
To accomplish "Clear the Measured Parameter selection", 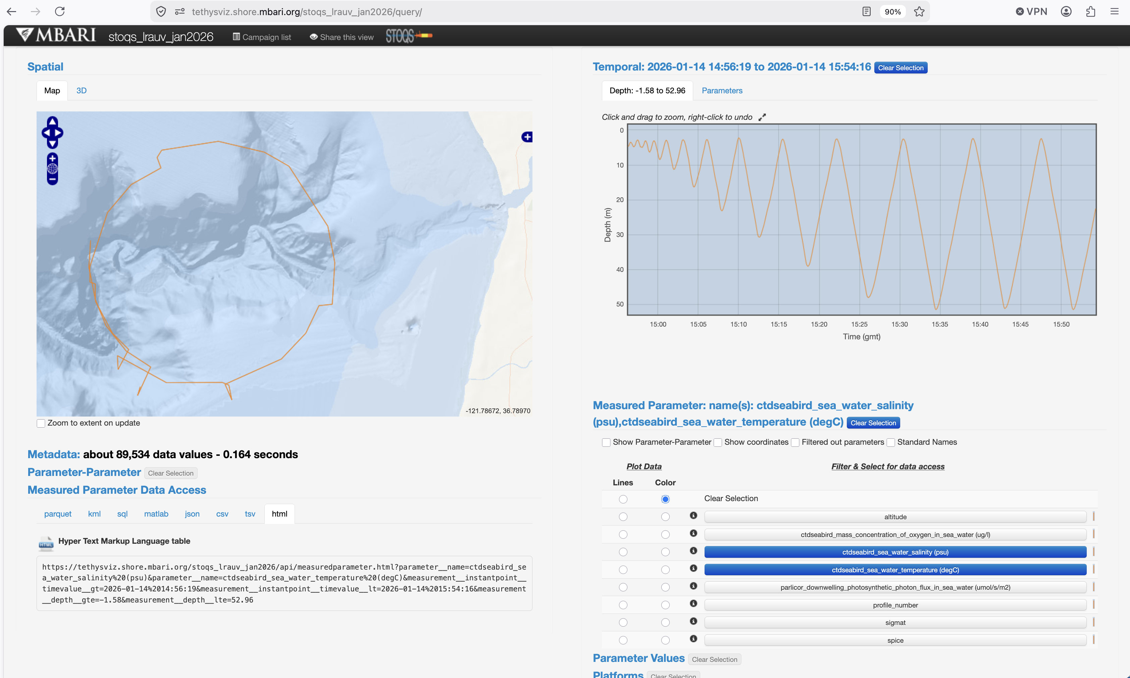I will point(873,423).
